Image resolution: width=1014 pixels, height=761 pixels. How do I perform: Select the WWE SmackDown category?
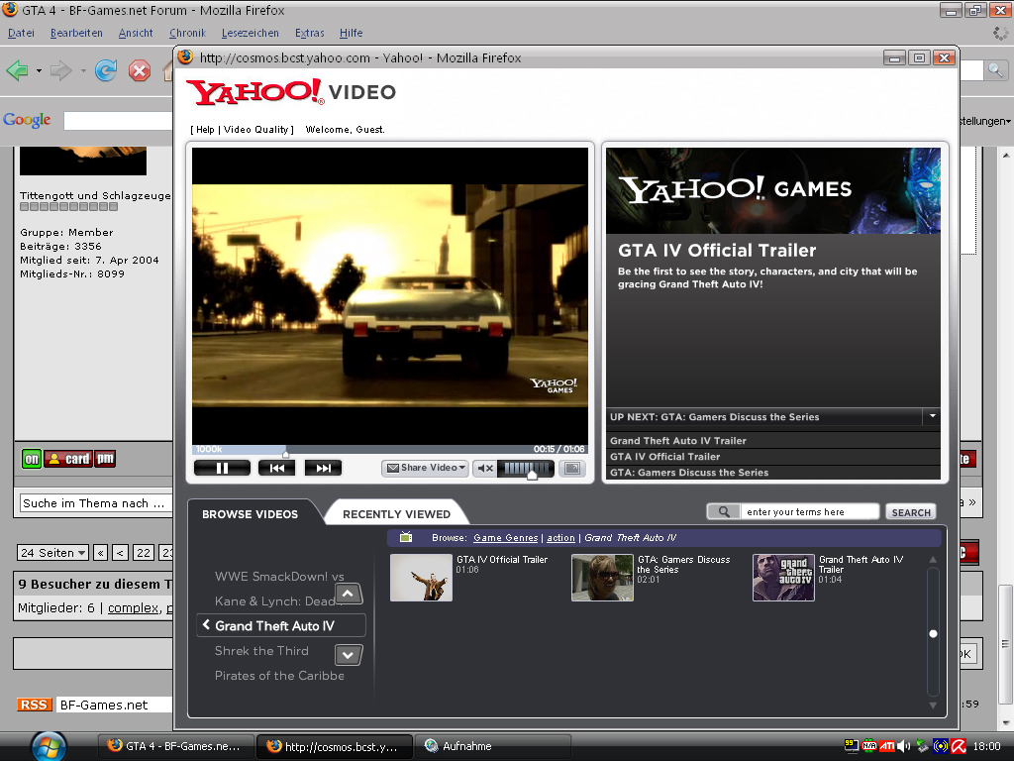coord(279,577)
